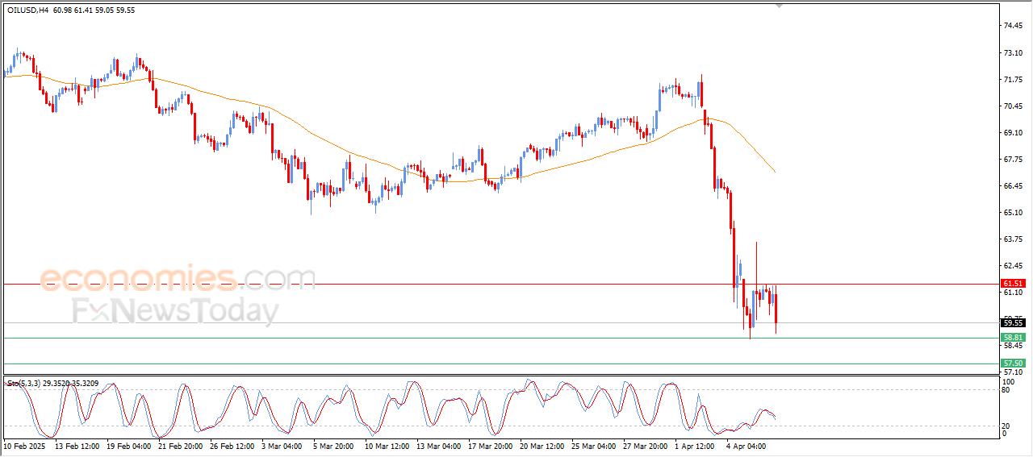The height and width of the screenshot is (457, 1033).
Task: Click the 17 Mar 20:00 time label
Action: point(489,445)
